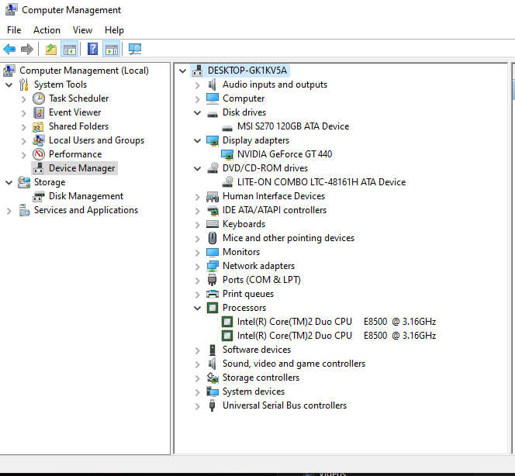Click the LITE-ON COMBO drive disc icon

(227, 182)
